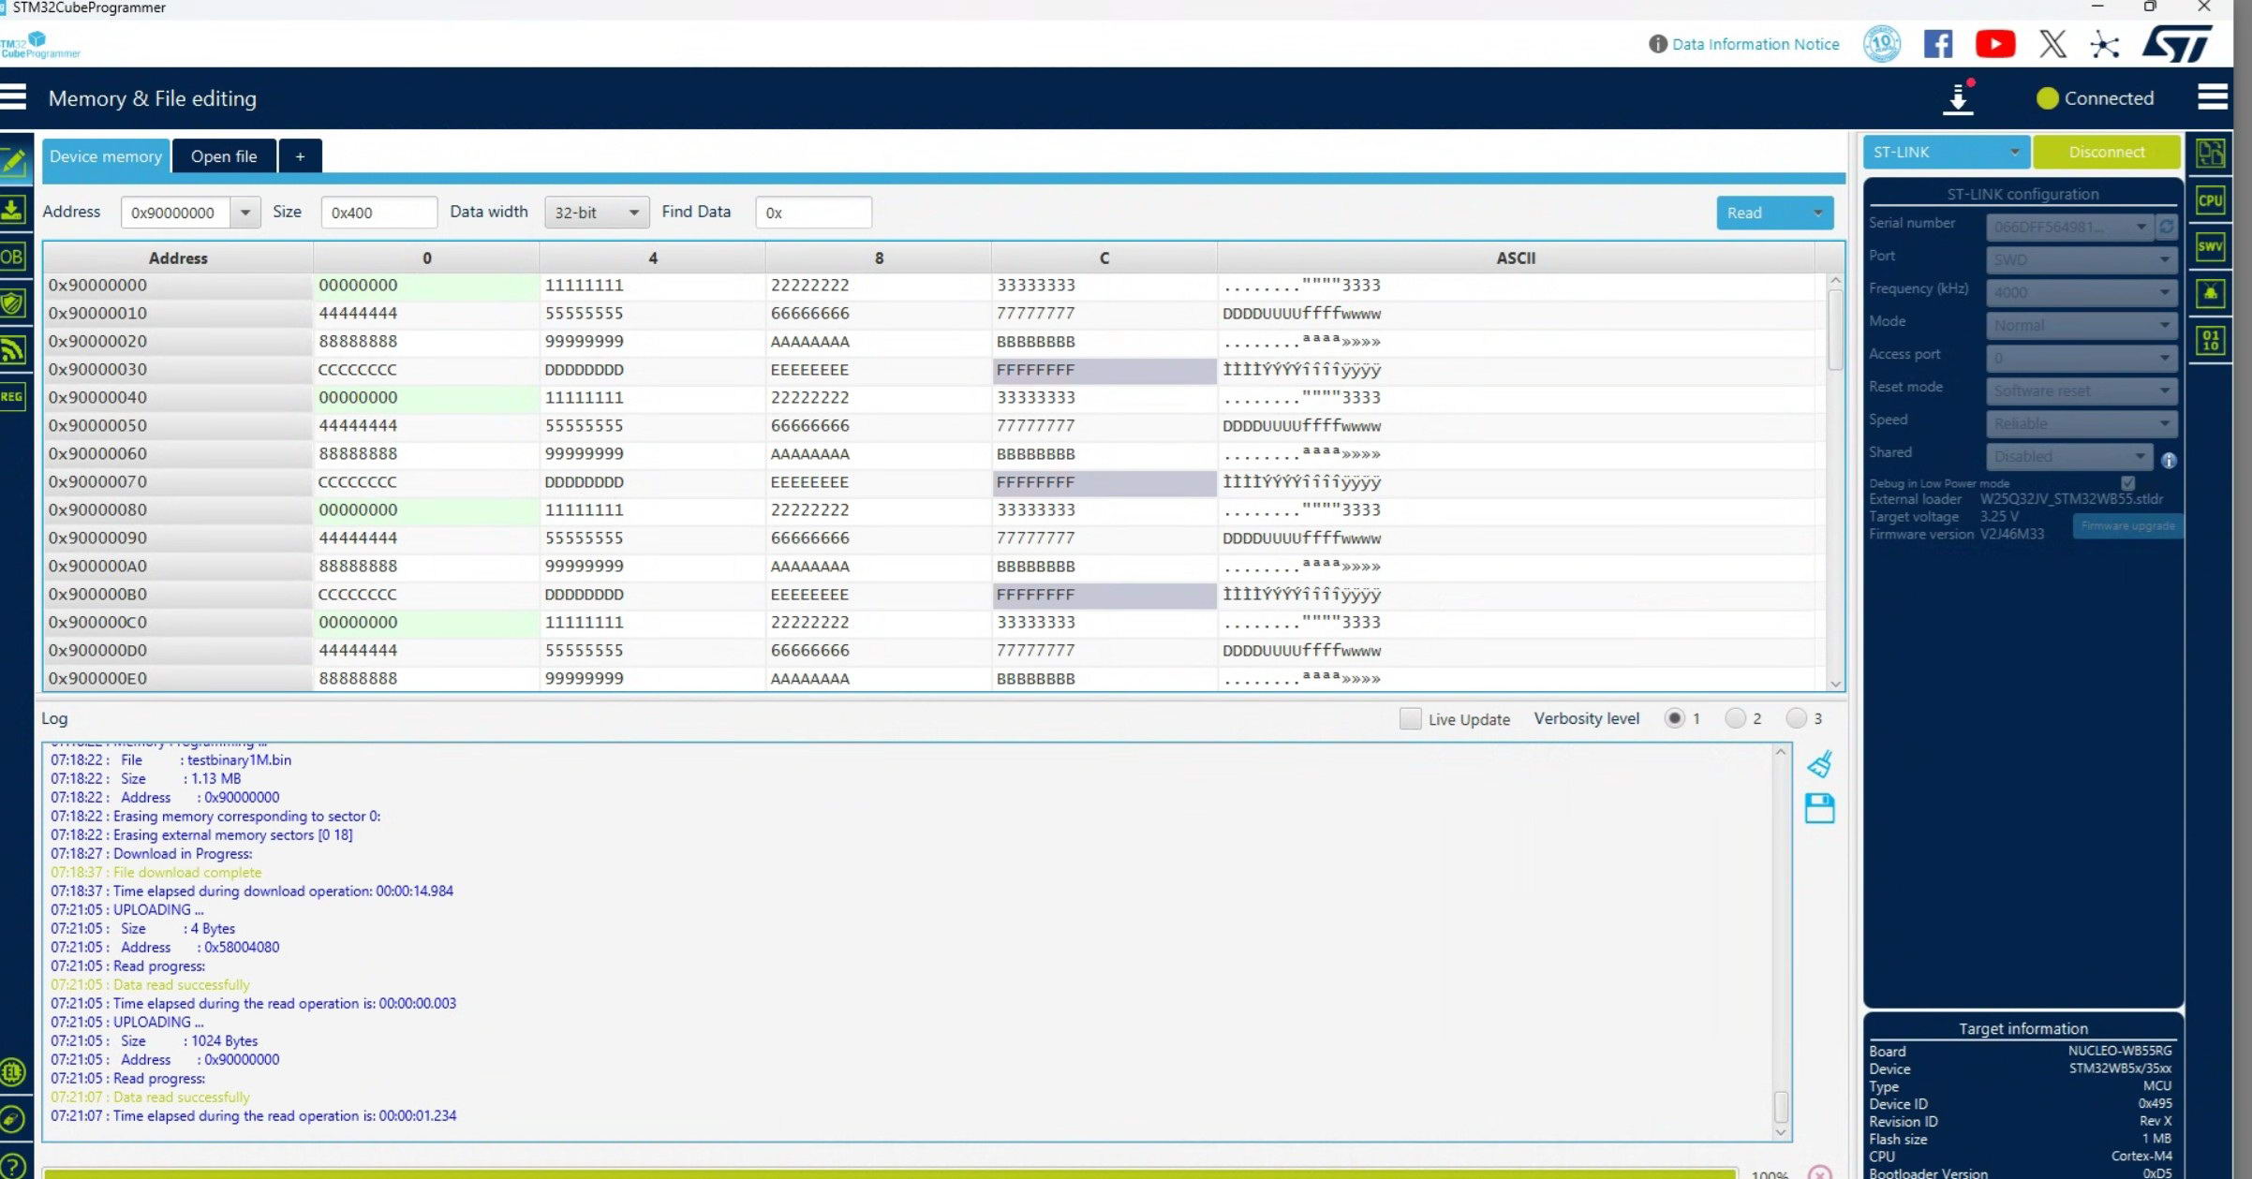Select verbosity level 3 radio button
Image resolution: width=2252 pixels, height=1179 pixels.
[1796, 718]
